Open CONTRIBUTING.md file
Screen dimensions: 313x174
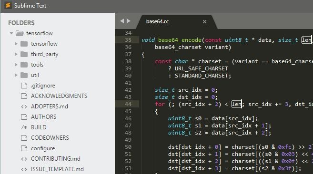(55, 159)
